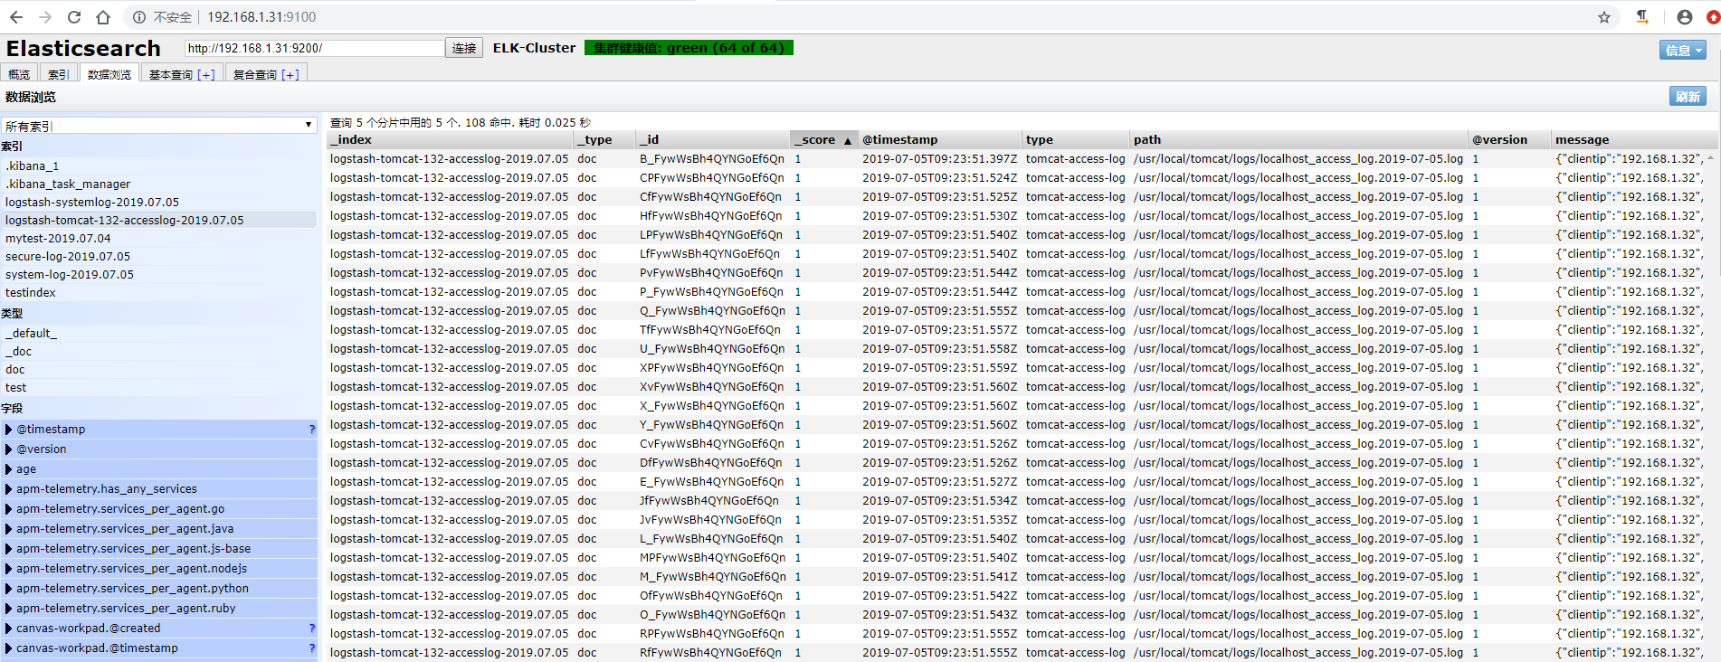Image resolution: width=1721 pixels, height=662 pixels.
Task: Click the help question mark beside canvas-workpad.@created
Action: pos(312,629)
